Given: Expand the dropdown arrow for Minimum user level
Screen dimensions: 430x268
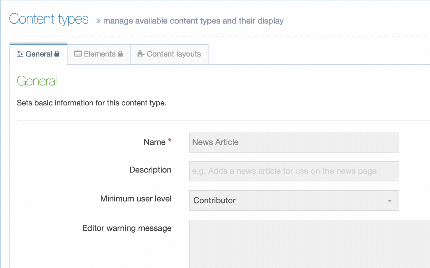Looking at the screenshot, I should (390, 201).
